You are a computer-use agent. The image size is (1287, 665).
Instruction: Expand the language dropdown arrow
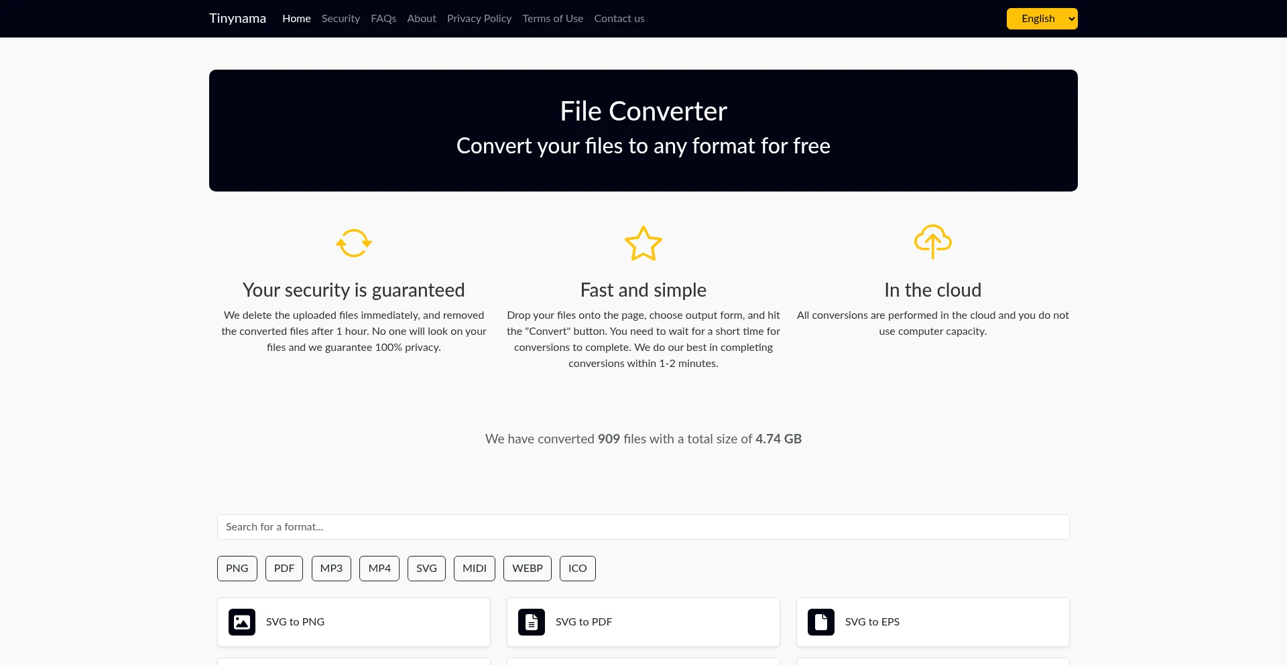1070,18
